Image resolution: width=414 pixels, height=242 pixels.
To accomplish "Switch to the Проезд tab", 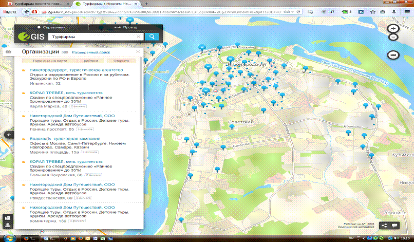I will (x=126, y=27).
